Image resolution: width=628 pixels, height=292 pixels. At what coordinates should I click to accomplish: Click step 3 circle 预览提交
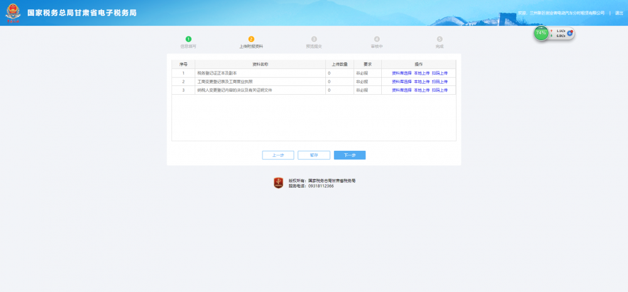[x=314, y=39]
